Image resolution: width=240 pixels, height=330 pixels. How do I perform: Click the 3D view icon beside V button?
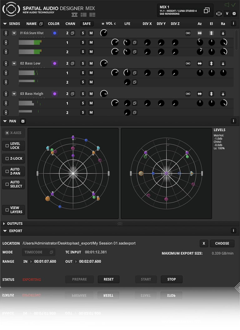[x=219, y=14]
